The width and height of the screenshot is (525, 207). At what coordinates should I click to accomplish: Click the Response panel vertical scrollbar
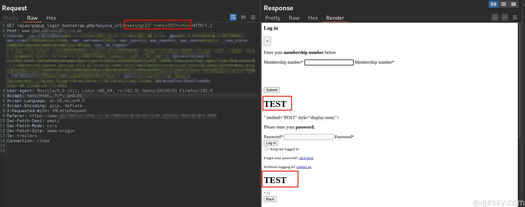click(519, 81)
